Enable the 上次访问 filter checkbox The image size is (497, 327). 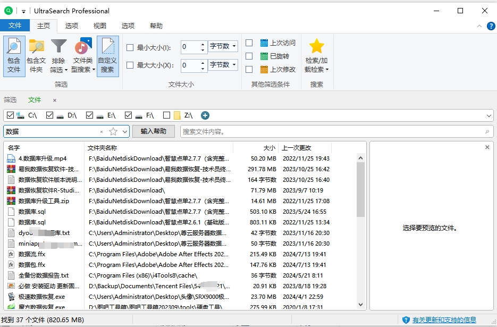(x=249, y=43)
